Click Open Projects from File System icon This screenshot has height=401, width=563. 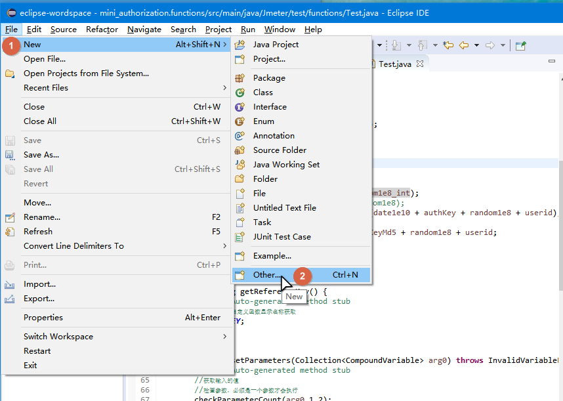(x=10, y=74)
